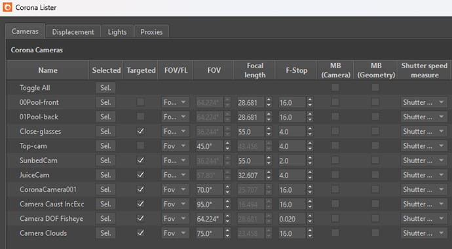Expand the FOV/FL dropdown for Camera Clouds
Image resolution: width=452 pixels, height=249 pixels.
pyautogui.click(x=176, y=233)
